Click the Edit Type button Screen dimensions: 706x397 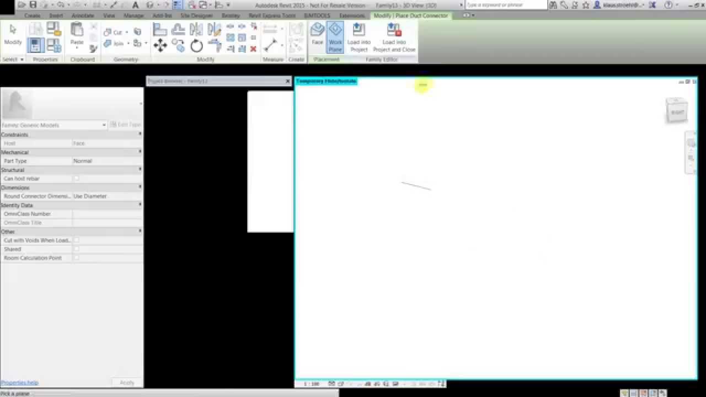[x=126, y=125]
